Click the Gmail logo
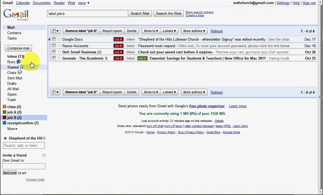This screenshot has height=195, width=323. coord(16,15)
